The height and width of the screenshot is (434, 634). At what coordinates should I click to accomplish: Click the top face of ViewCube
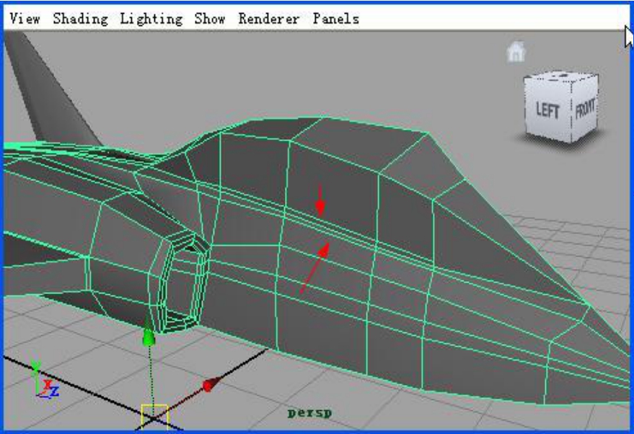(x=562, y=76)
